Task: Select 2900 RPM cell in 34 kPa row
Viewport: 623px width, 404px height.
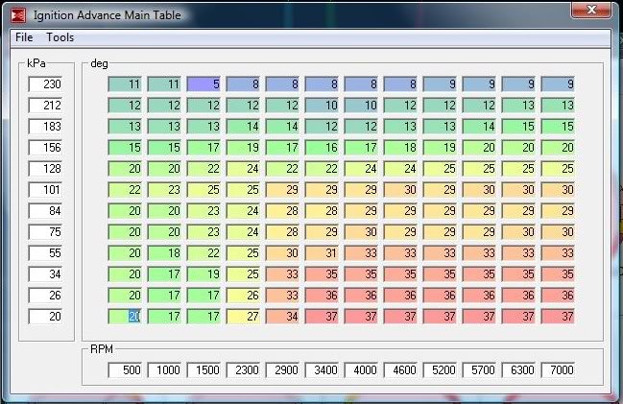Action: coord(282,274)
